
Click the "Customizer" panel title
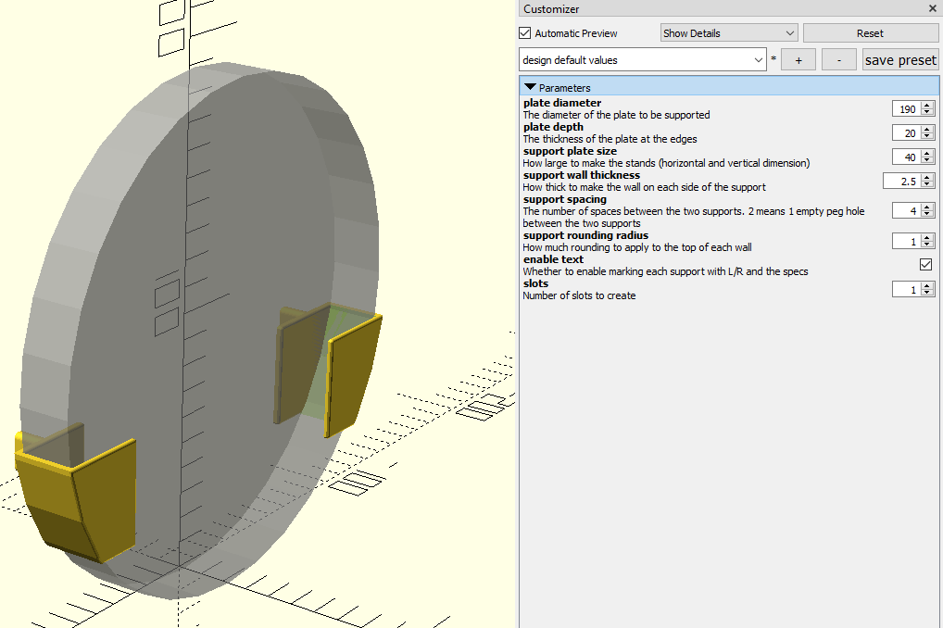point(551,8)
